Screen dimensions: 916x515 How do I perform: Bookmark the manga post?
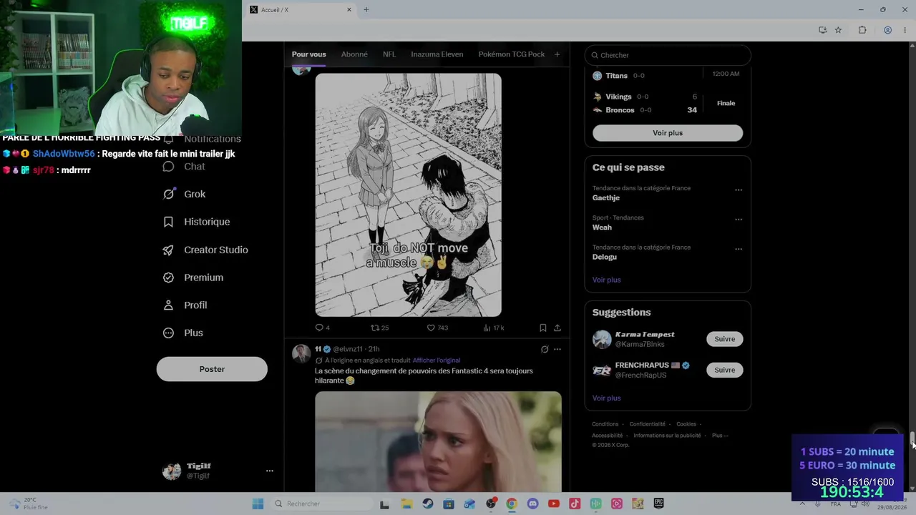tap(543, 328)
